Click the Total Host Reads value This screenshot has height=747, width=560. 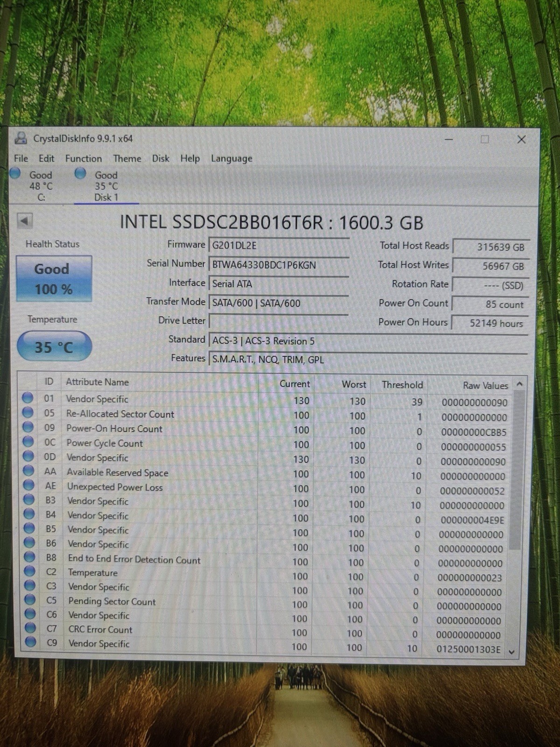pyautogui.click(x=490, y=247)
